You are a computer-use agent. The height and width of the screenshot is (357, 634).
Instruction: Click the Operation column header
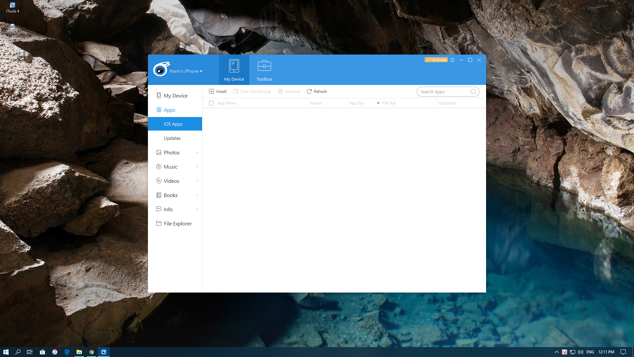pos(447,103)
